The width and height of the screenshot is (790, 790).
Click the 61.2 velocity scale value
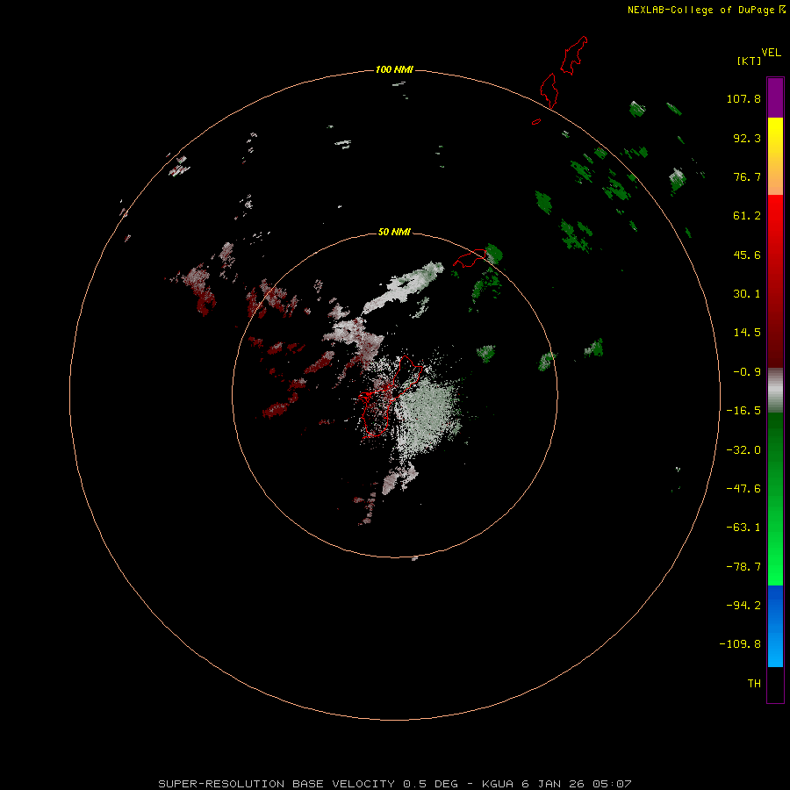tap(747, 216)
